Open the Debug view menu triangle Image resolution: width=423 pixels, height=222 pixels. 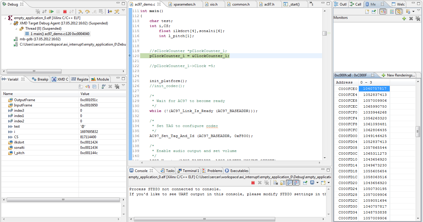(123, 10)
